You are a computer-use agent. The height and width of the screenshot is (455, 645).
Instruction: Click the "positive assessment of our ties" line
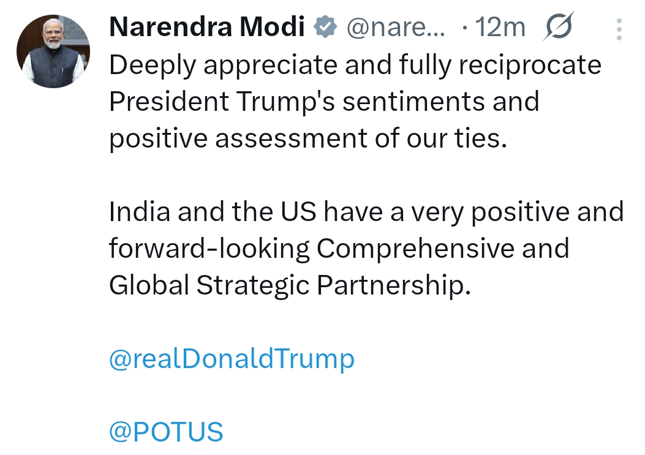tap(309, 138)
